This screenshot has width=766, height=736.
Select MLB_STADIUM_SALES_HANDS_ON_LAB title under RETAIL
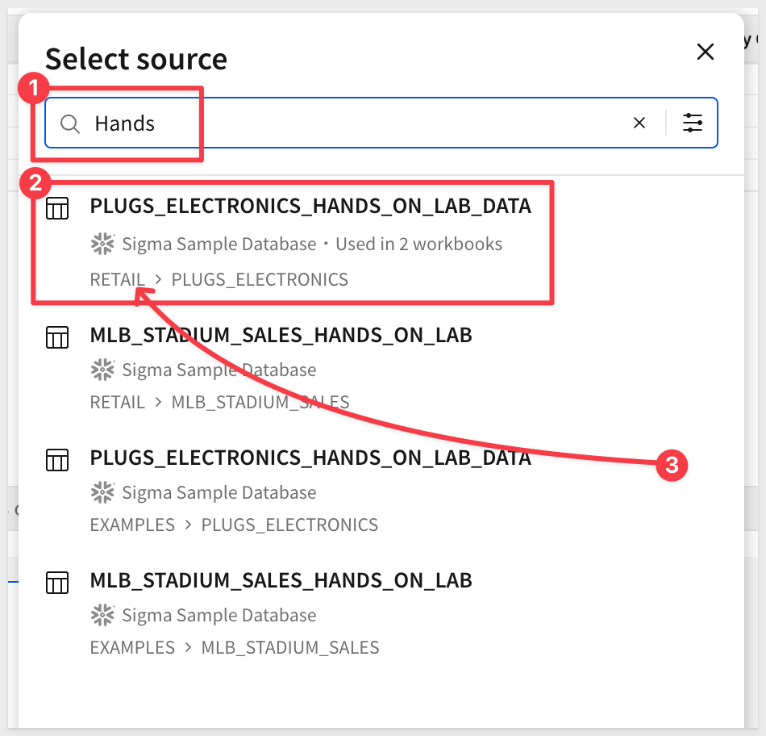click(x=281, y=334)
